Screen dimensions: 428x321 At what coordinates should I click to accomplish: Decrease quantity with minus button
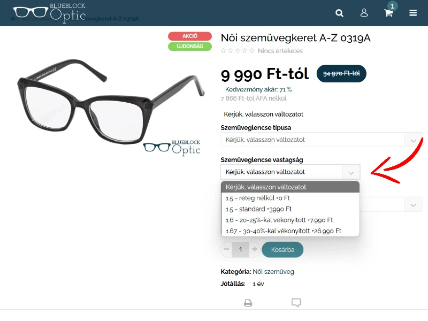(x=226, y=249)
